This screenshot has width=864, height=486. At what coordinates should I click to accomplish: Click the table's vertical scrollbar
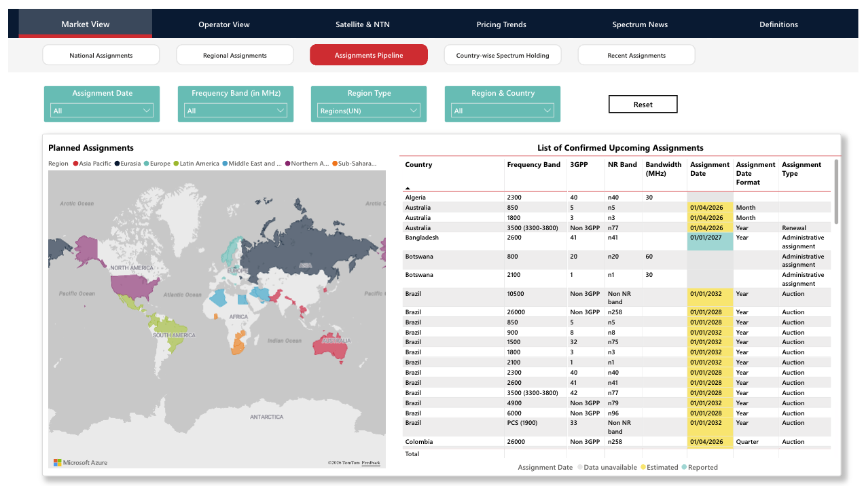(836, 191)
